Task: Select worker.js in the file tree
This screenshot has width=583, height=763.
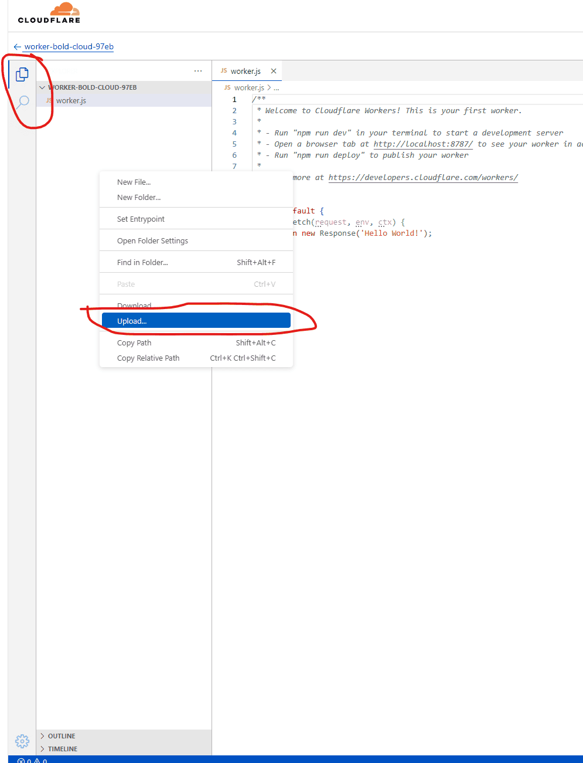Action: (x=71, y=101)
